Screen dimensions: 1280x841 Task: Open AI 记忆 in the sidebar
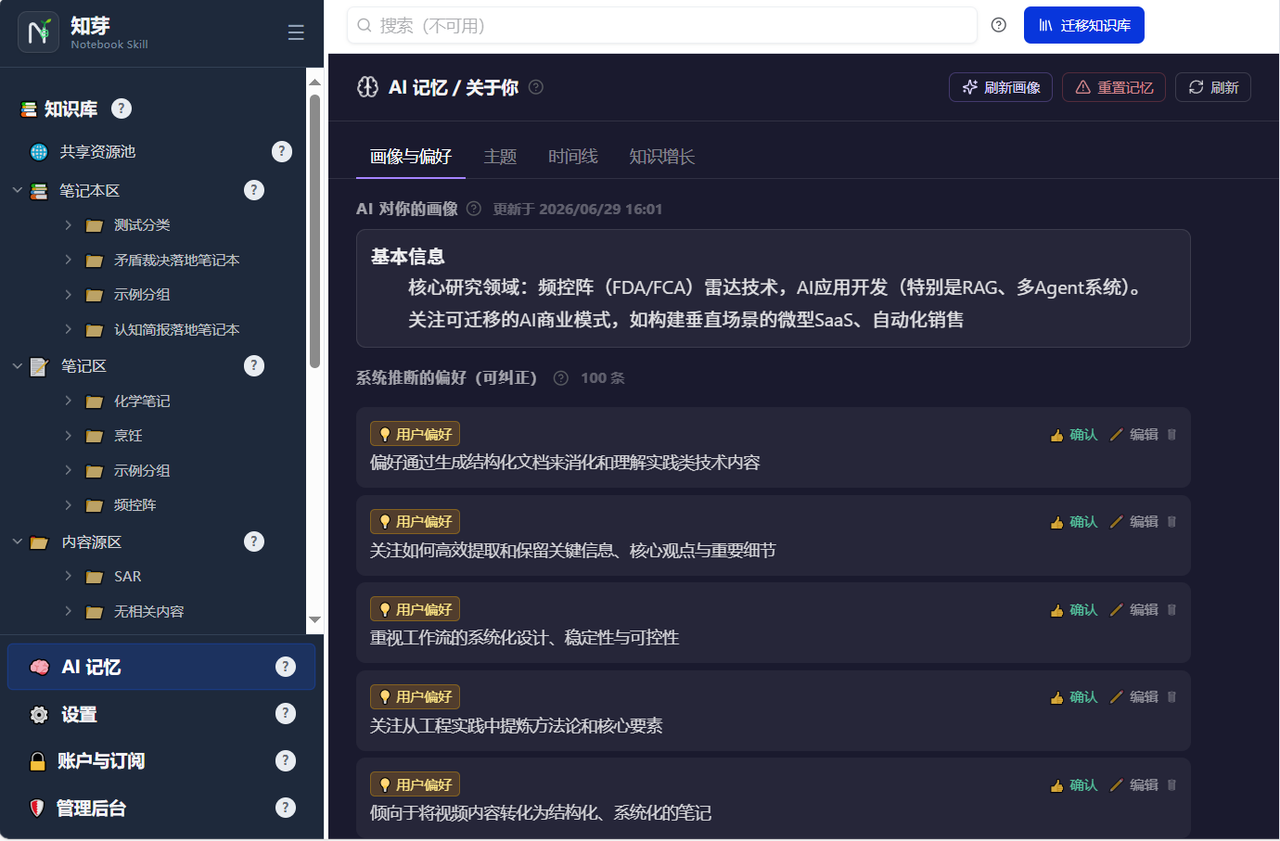point(161,668)
